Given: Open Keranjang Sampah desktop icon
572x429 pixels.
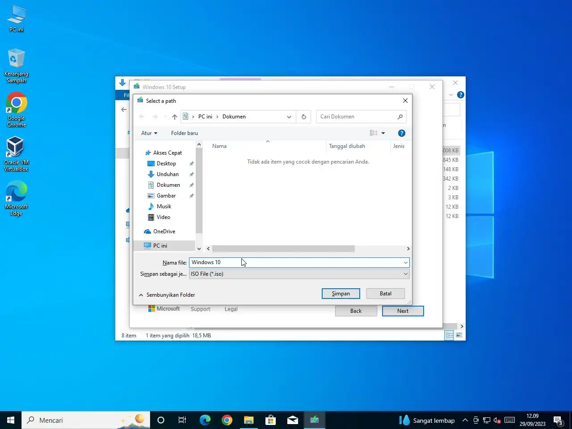Looking at the screenshot, I should click(x=16, y=66).
